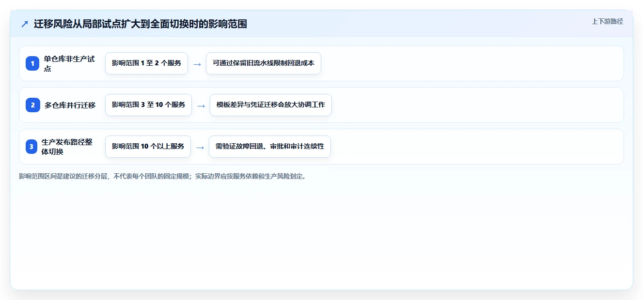Click the 影响范围 3 至 10 个服务 chip

[x=148, y=105]
